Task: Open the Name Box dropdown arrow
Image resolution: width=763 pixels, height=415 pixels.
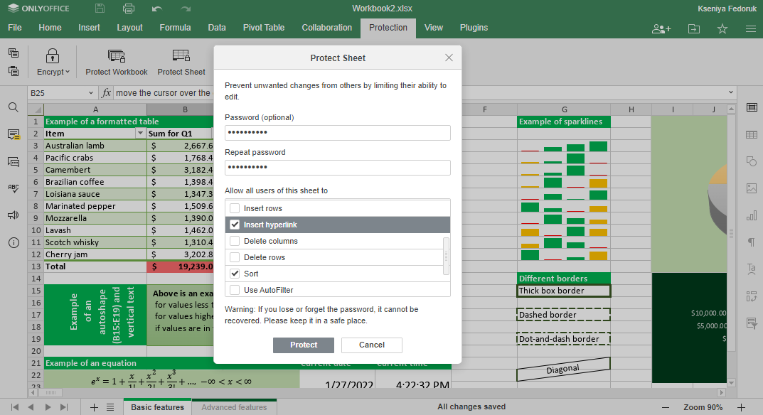Action: 90,93
